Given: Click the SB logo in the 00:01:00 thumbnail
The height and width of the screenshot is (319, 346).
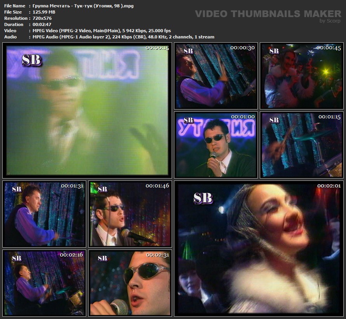Looking at the screenshot, I should (189, 120).
